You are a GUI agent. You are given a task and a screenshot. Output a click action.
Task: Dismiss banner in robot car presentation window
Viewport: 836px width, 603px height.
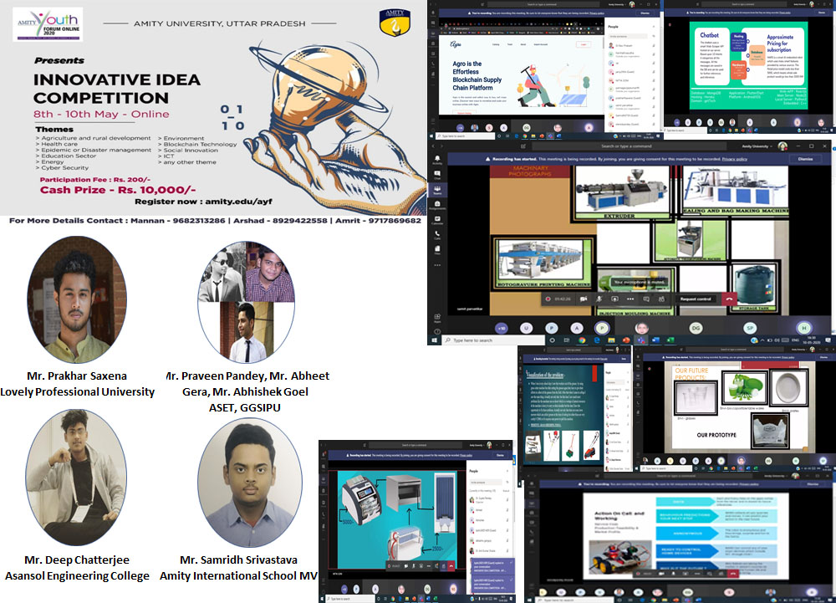tap(813, 484)
